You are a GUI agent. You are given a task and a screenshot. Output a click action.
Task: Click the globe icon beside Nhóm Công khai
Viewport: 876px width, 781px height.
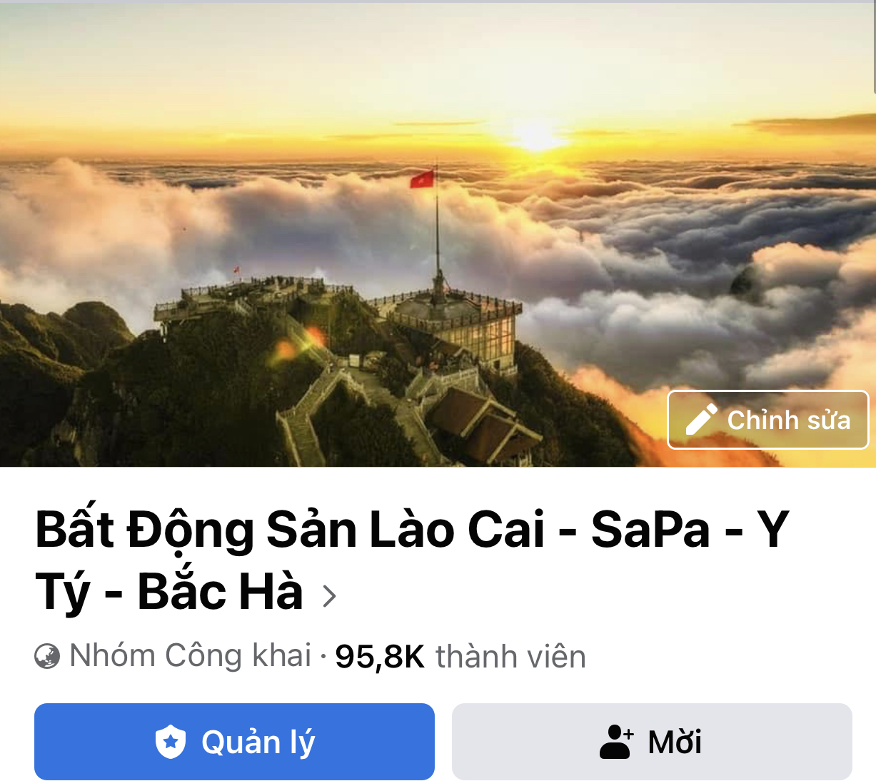[47, 656]
